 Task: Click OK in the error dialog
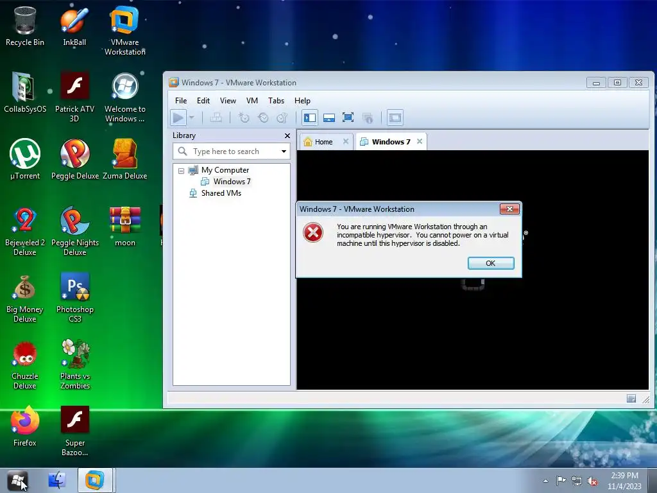[x=491, y=263]
